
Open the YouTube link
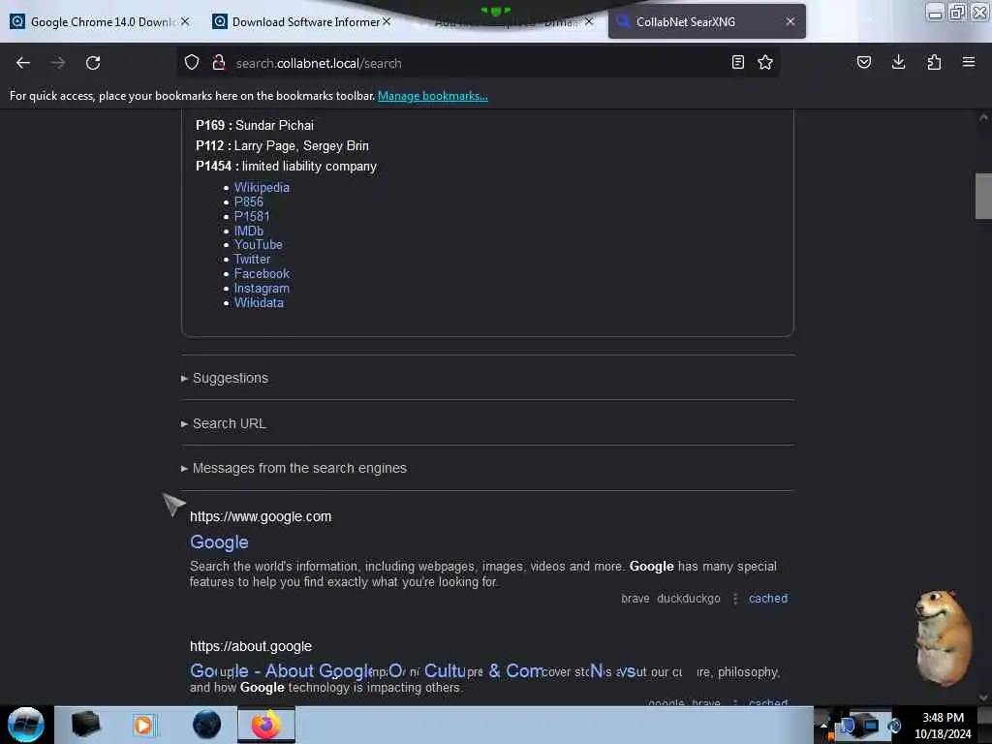pos(258,245)
